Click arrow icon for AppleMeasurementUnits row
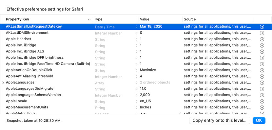Image resolution: width=272 pixels, height=130 pixels. point(262,108)
